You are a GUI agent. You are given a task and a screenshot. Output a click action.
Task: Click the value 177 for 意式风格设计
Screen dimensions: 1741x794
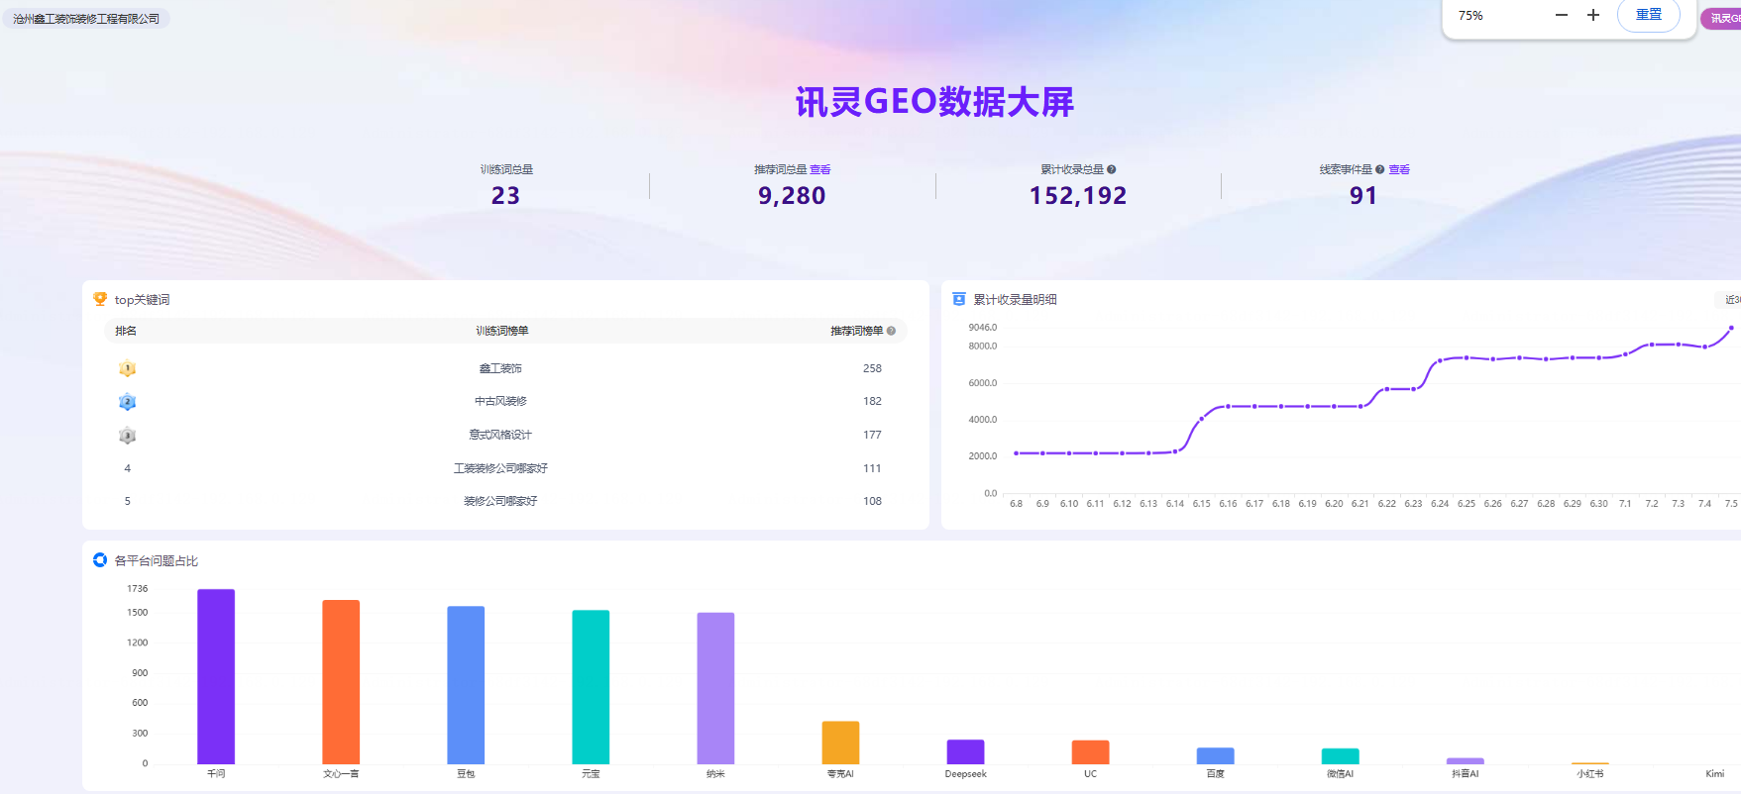(872, 435)
